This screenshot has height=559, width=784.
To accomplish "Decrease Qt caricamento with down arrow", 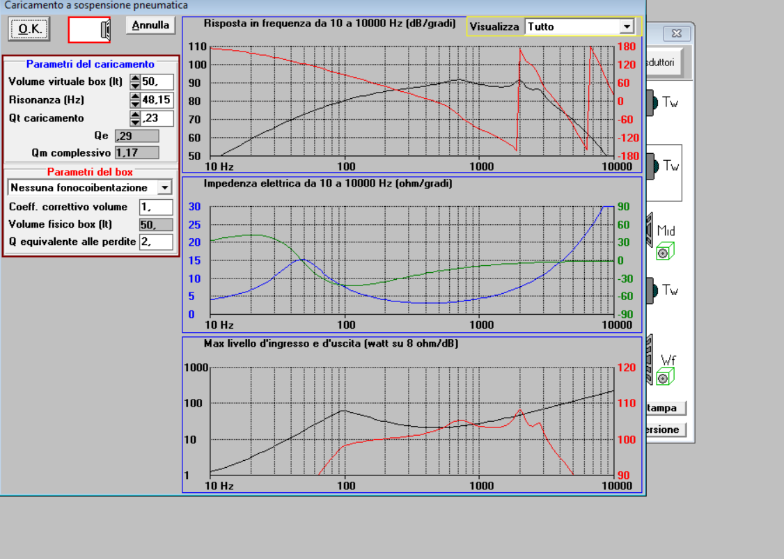I will (x=135, y=122).
